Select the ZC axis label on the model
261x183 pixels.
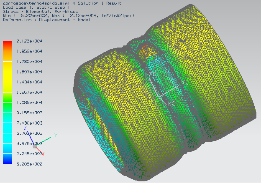pyautogui.click(x=153, y=74)
